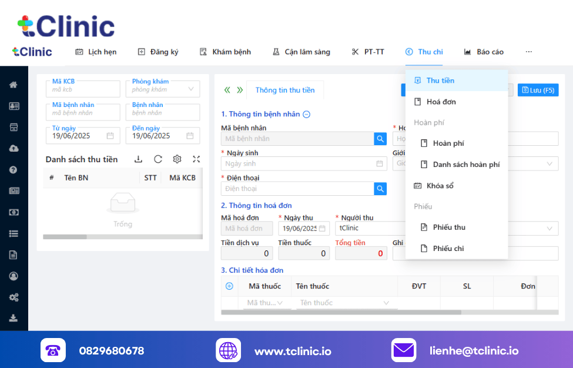
Task: Go to next record with double-right arrows
Action: click(x=239, y=90)
